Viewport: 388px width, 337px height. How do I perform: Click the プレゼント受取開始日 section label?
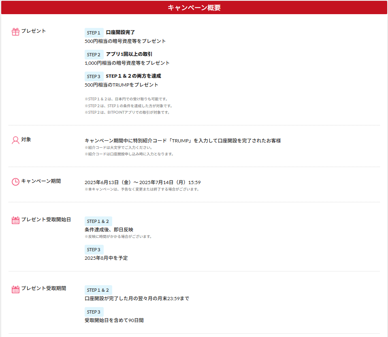(x=46, y=220)
